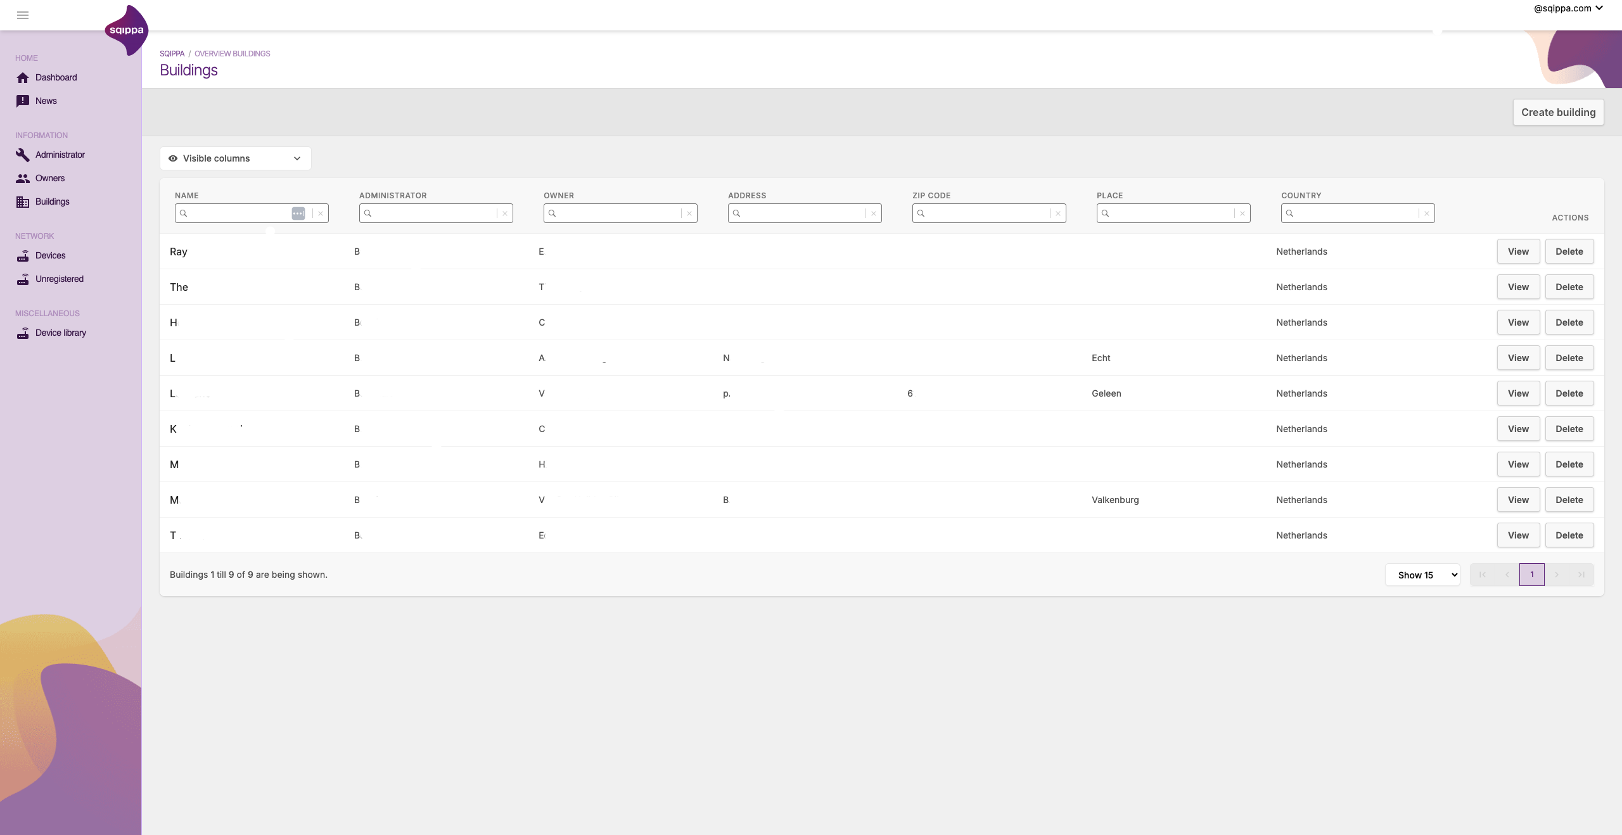The image size is (1622, 835).
Task: Click the SQIPPA breadcrumb link
Action: click(x=172, y=54)
